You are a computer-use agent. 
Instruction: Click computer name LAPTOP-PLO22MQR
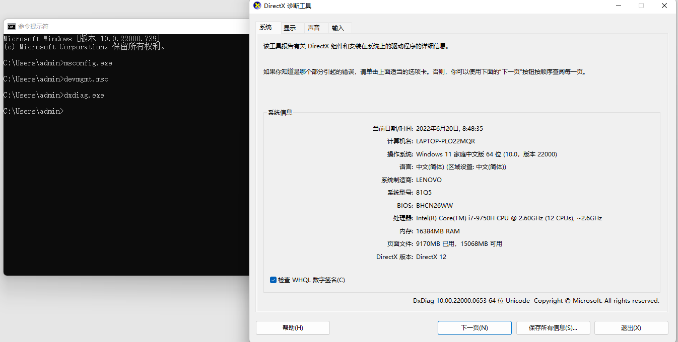point(445,141)
